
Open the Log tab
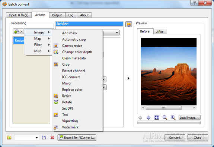[71, 15]
